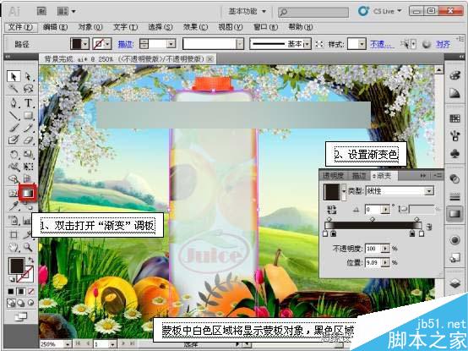
Task: Open the 文件(F) menu
Action: point(21,27)
